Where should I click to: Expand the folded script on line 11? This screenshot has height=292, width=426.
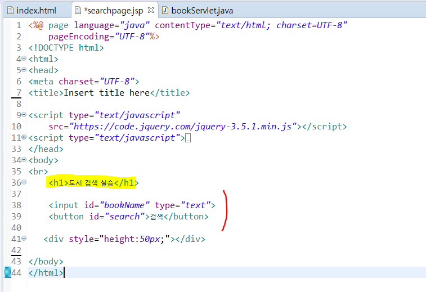[x=24, y=137]
